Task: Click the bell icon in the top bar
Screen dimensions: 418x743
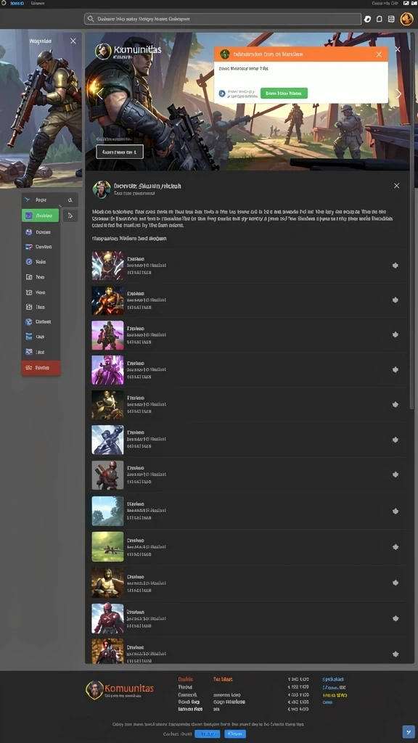Action: tap(379, 19)
